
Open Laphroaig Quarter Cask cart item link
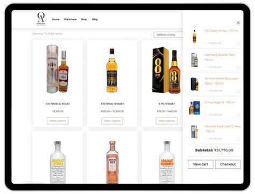pyautogui.click(x=220, y=57)
